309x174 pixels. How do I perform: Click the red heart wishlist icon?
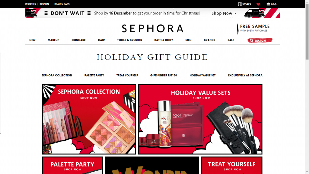tap(258, 4)
